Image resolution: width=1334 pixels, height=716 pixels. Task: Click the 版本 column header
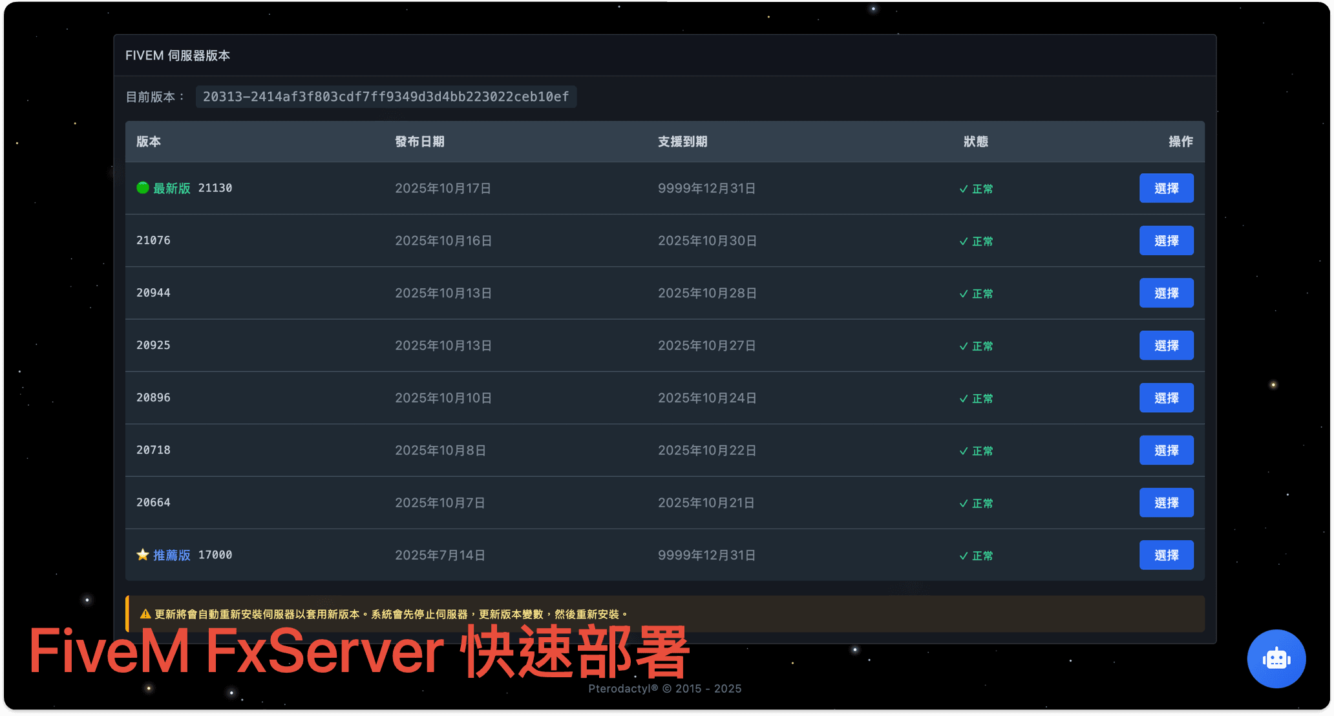pos(148,142)
